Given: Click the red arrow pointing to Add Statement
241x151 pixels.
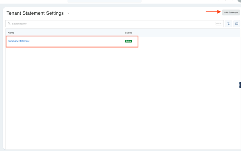Looking at the screenshot, I should click(213, 12).
